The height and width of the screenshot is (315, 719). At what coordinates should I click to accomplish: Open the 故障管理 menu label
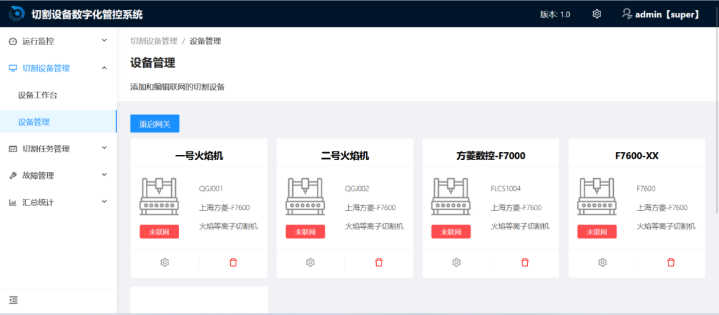point(38,175)
